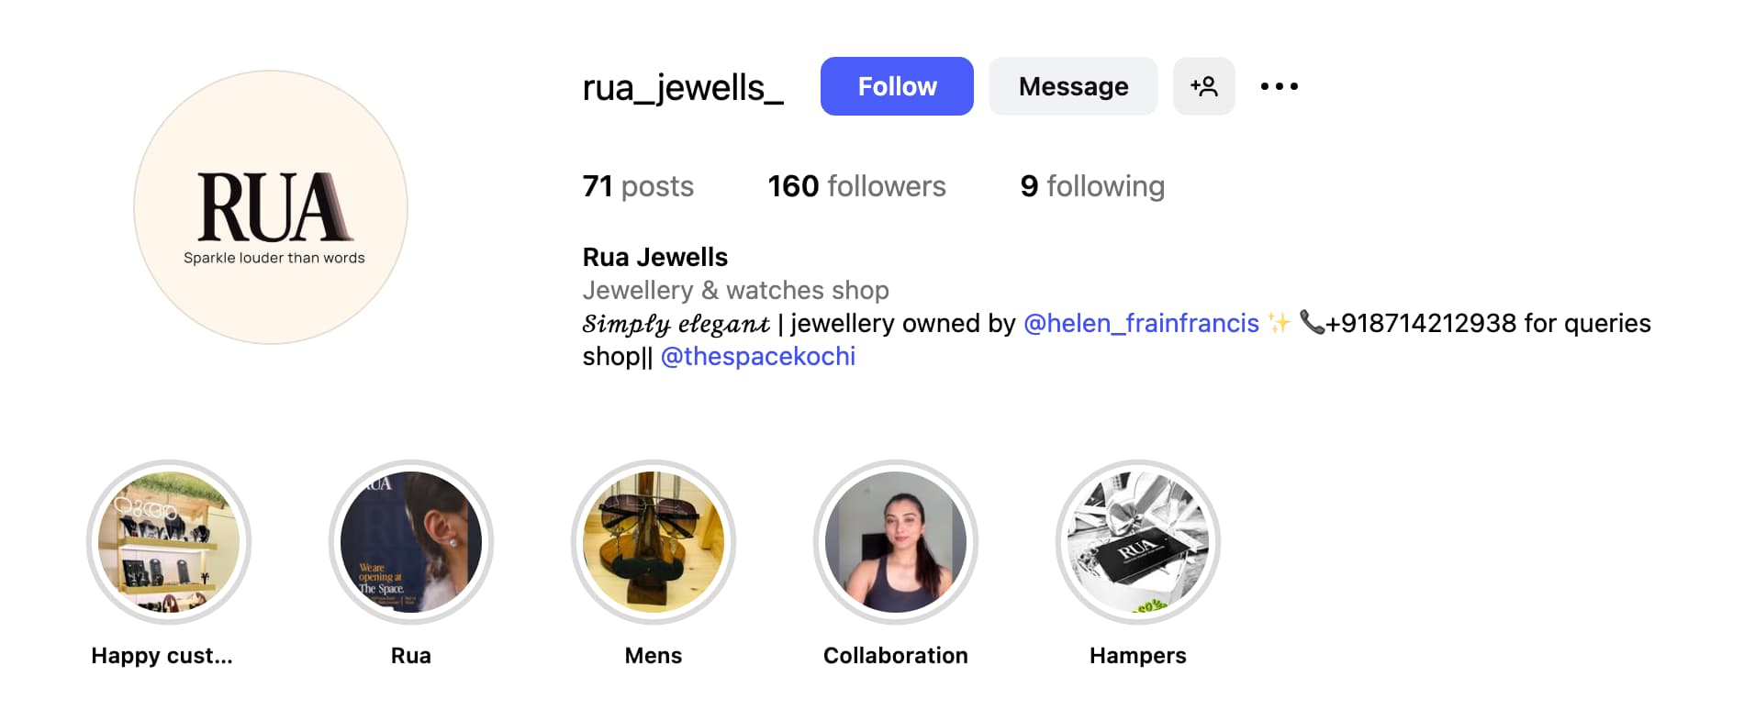This screenshot has height=721, width=1755.
Task: Open the three-dot more options menu
Action: coord(1279,86)
